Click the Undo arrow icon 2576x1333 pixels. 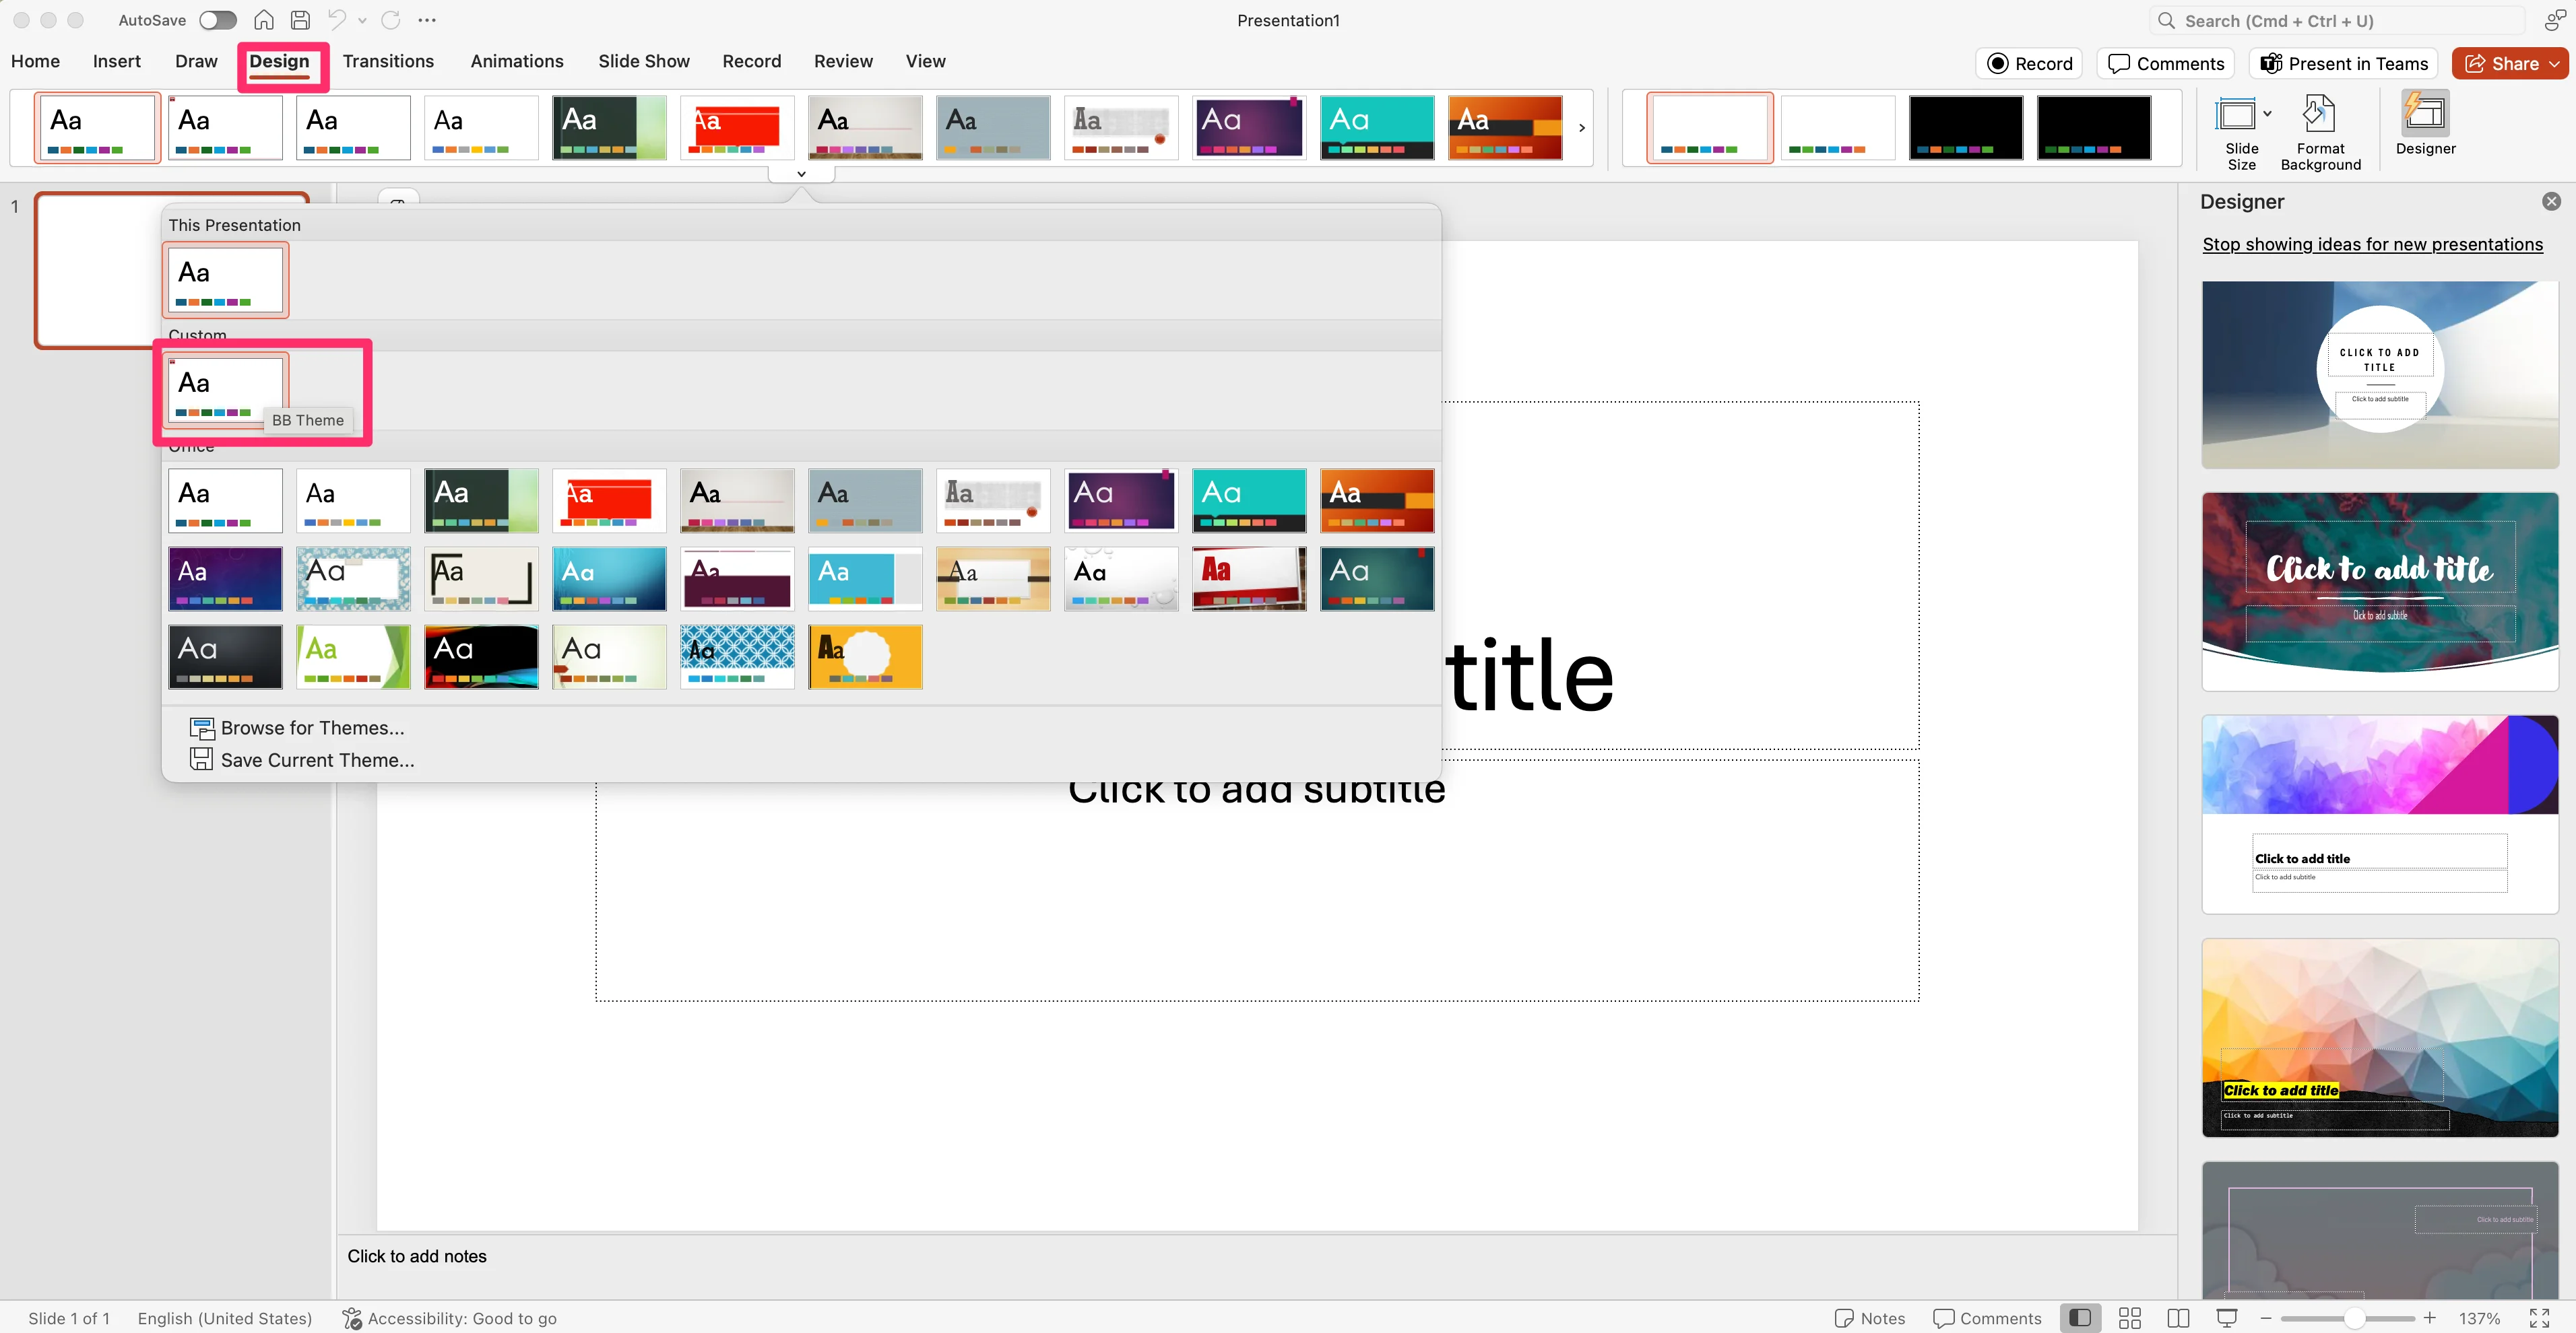(x=337, y=20)
